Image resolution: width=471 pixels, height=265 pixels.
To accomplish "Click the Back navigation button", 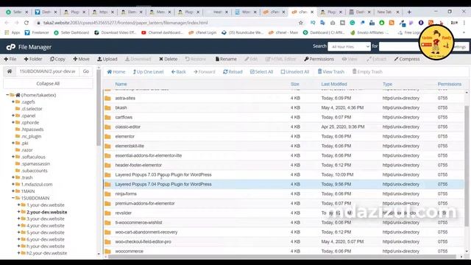I will [178, 72].
